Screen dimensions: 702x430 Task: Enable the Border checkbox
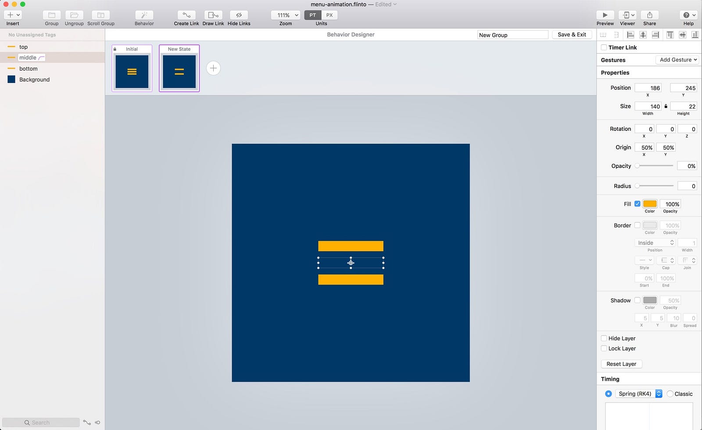click(x=638, y=225)
